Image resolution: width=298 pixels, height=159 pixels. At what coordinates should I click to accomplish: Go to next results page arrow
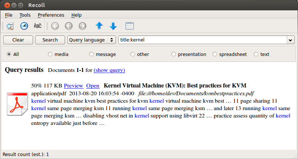[82, 26]
